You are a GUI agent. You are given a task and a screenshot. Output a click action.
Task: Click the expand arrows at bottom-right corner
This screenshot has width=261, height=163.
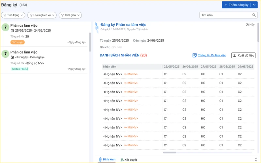click(x=256, y=159)
